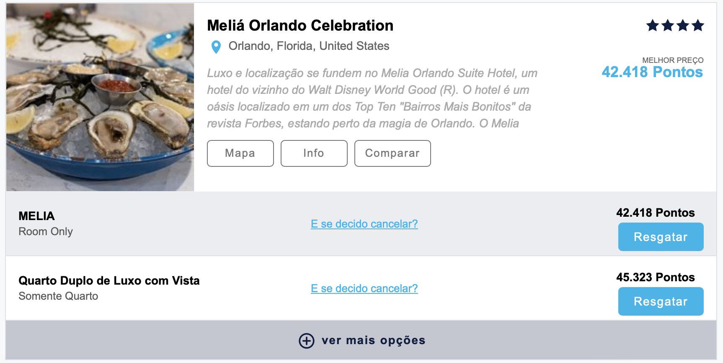Image resolution: width=723 pixels, height=363 pixels.
Task: Open the Mapa view
Action: point(240,153)
